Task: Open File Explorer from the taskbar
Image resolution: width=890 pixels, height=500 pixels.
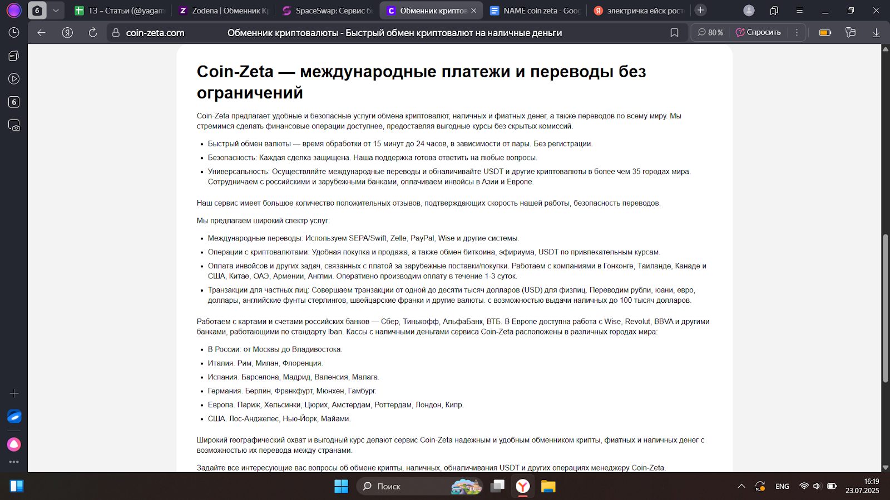Action: [548, 486]
